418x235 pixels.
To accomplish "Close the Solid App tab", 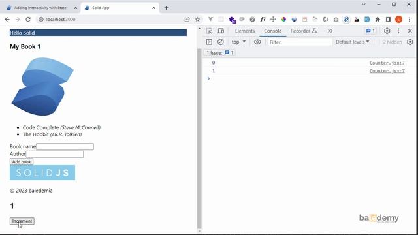I will (x=153, y=8).
